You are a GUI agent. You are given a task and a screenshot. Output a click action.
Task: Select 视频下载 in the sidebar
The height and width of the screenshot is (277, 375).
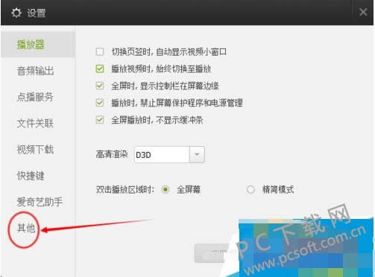click(x=35, y=150)
